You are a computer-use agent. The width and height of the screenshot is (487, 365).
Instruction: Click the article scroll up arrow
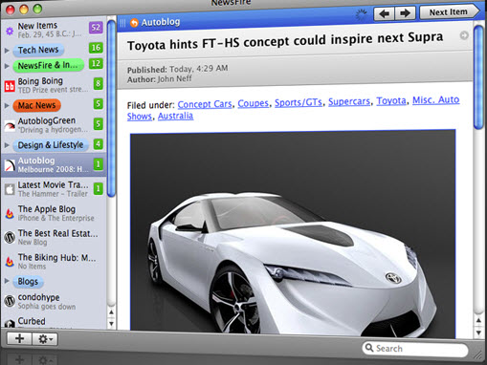tap(478, 320)
